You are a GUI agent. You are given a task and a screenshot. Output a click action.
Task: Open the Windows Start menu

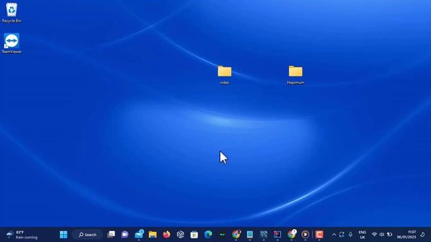click(x=63, y=235)
